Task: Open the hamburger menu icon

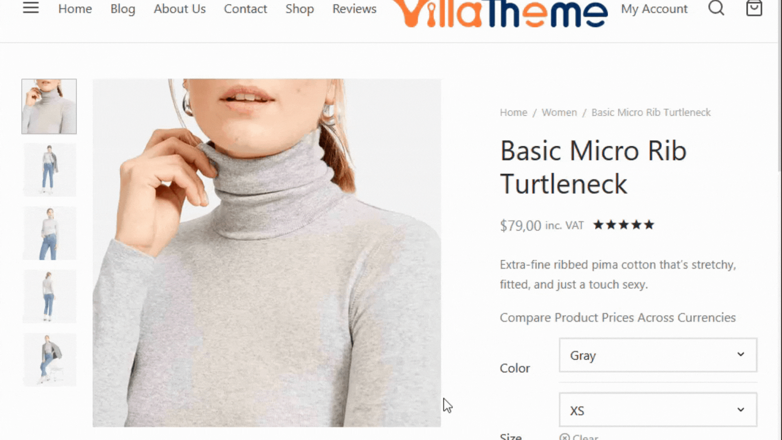Action: 31,8
